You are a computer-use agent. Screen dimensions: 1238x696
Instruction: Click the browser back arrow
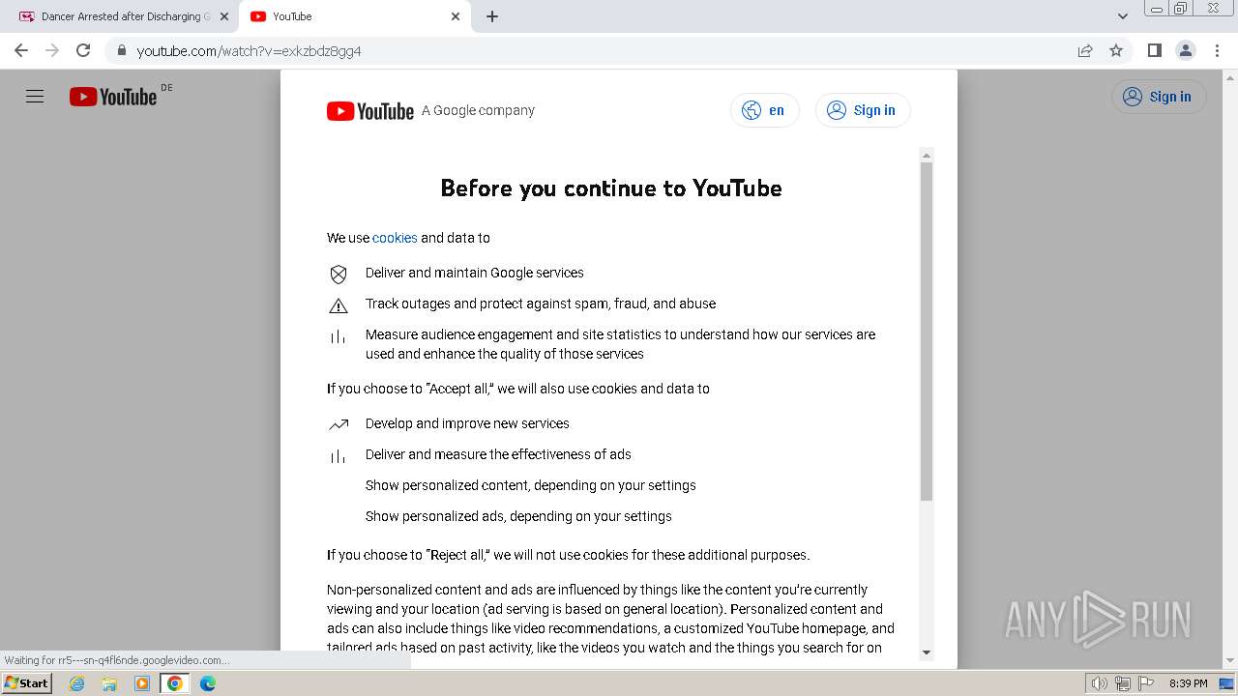[x=21, y=50]
